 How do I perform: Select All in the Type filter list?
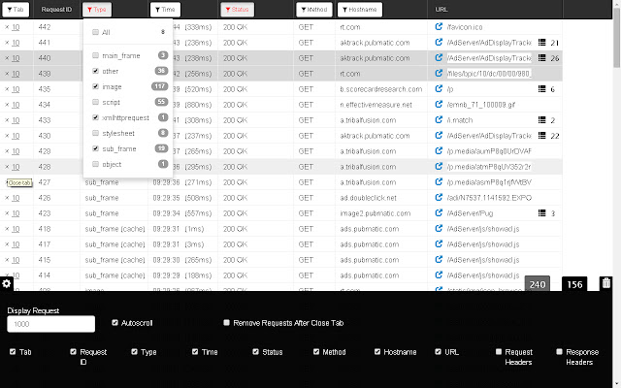95,32
